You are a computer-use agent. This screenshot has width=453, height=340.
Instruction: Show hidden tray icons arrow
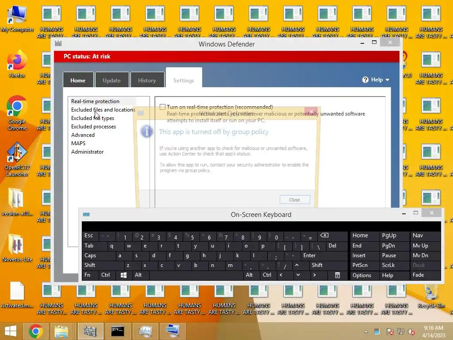click(x=366, y=332)
